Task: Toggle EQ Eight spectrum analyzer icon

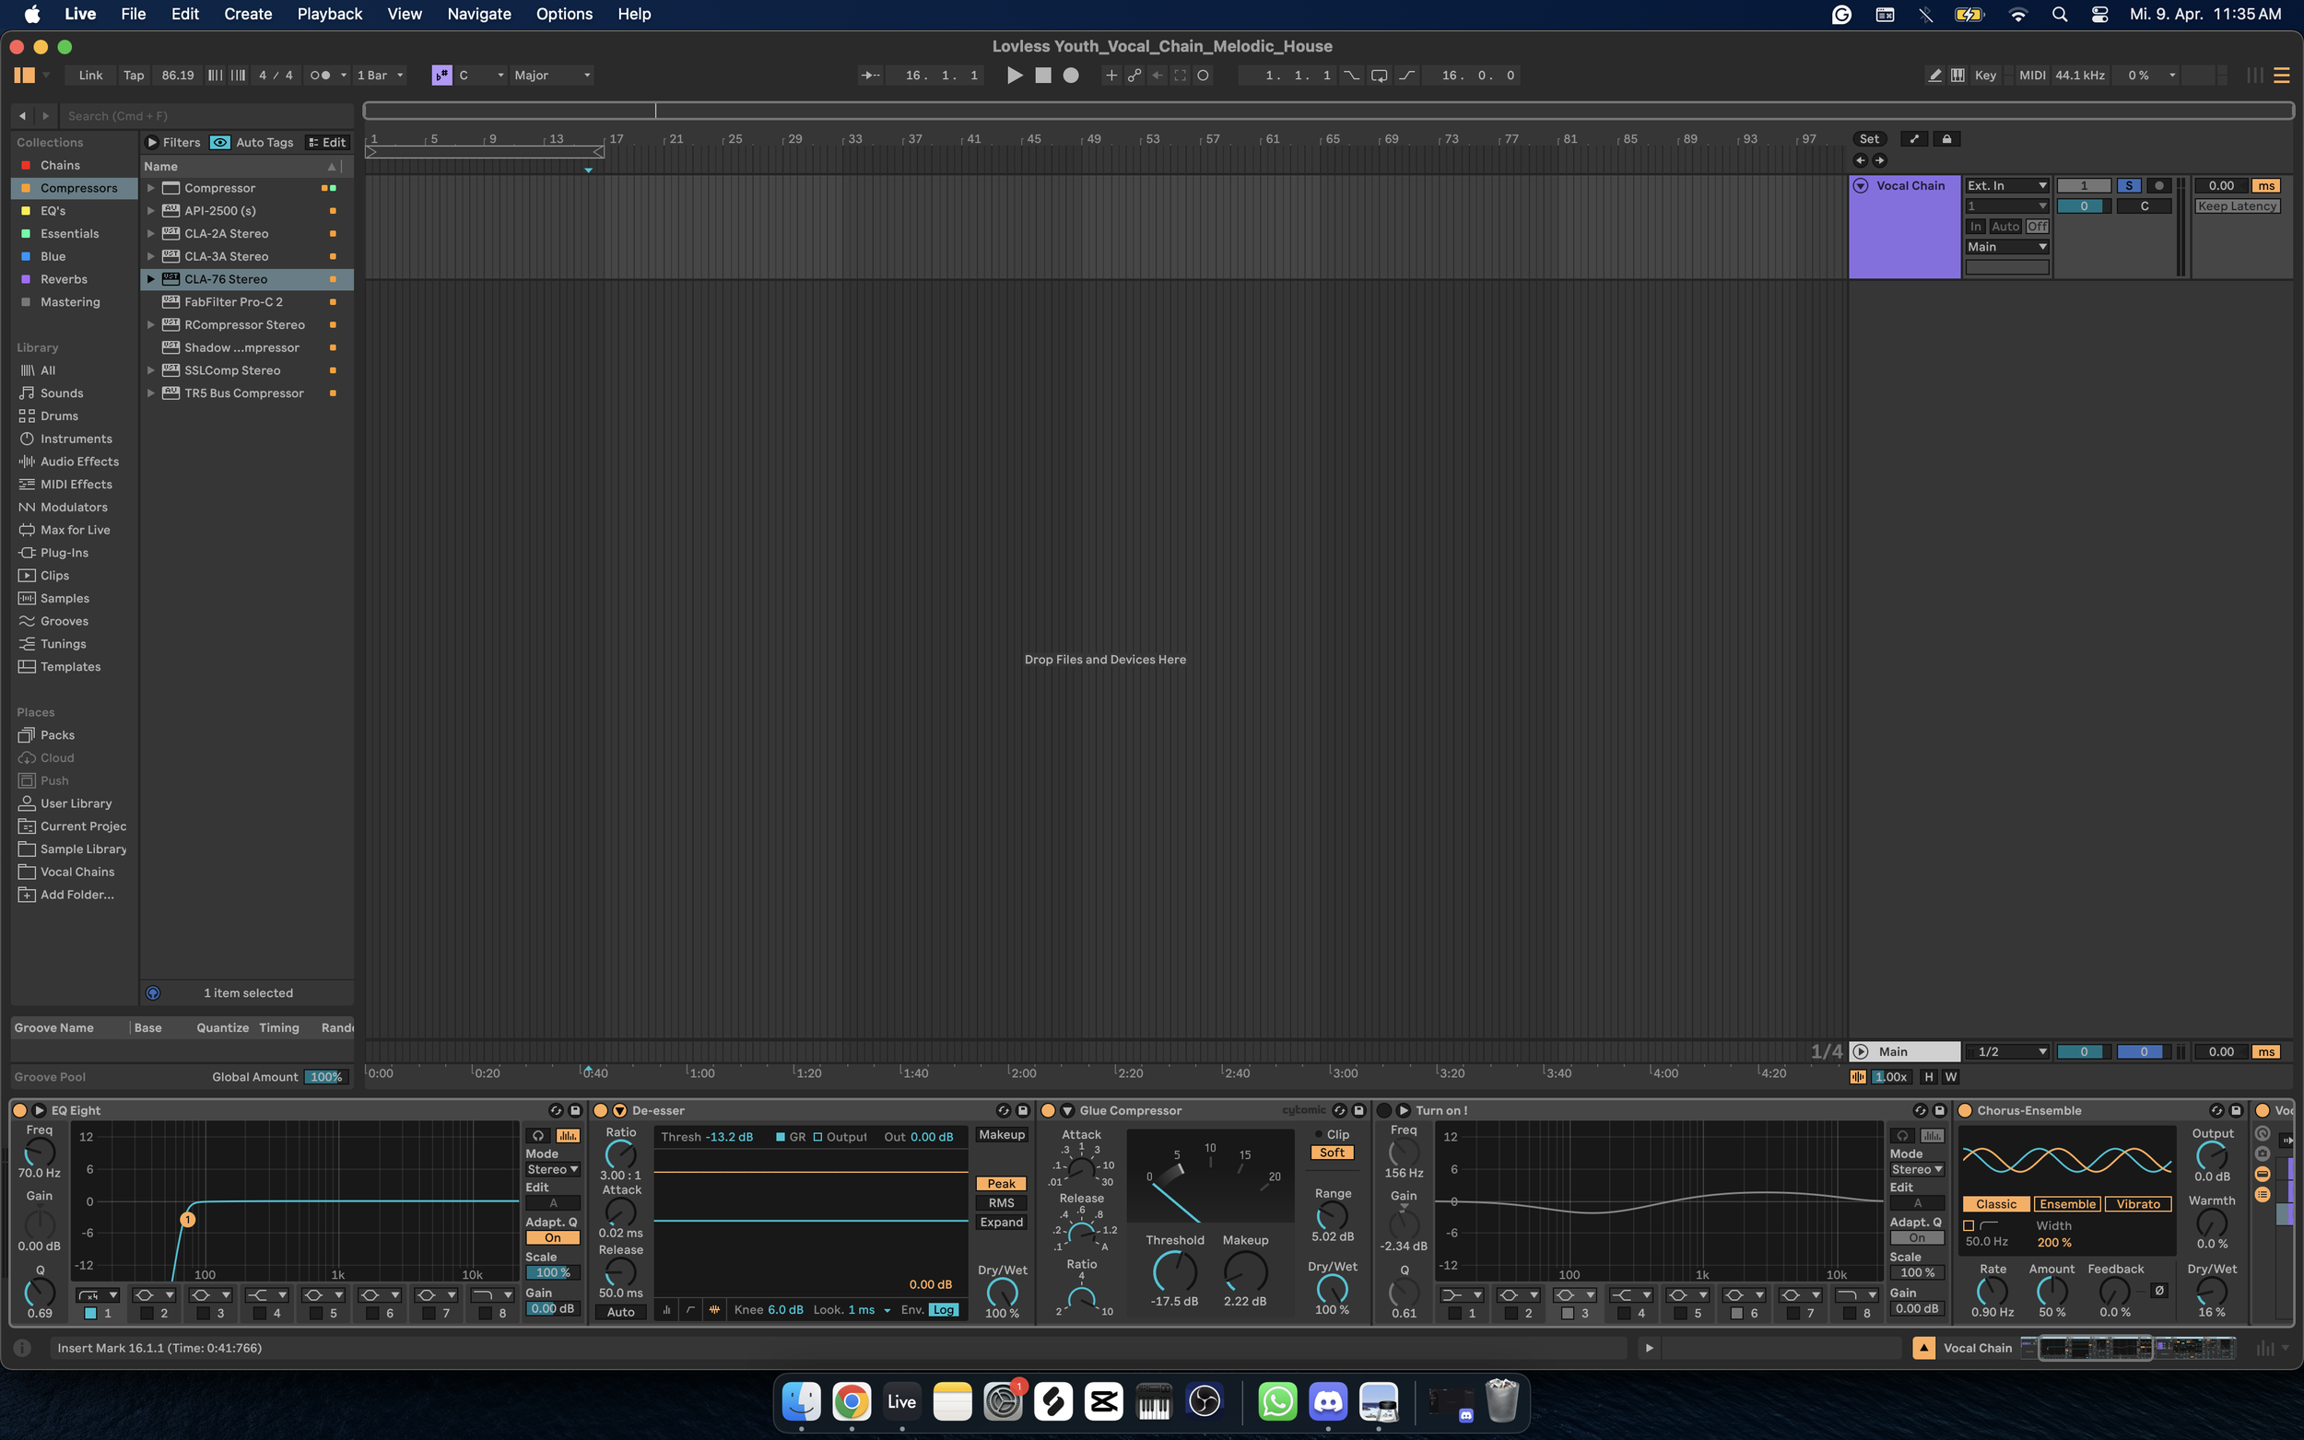Action: click(568, 1135)
